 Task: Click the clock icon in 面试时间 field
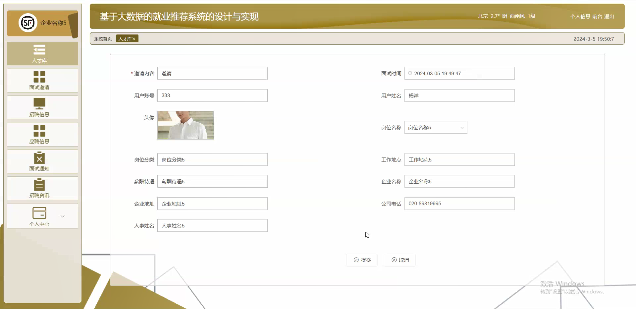(411, 73)
